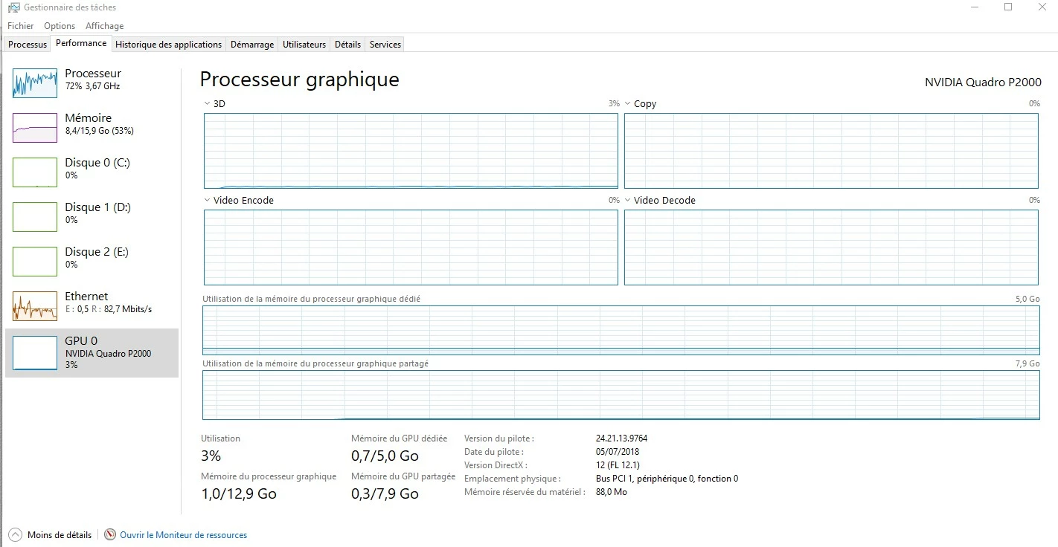Select the Processeur mini graph thumbnail

(x=35, y=83)
